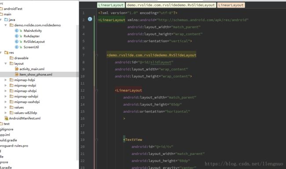Select the RvSlideLayout breadcrumb

[171, 5]
